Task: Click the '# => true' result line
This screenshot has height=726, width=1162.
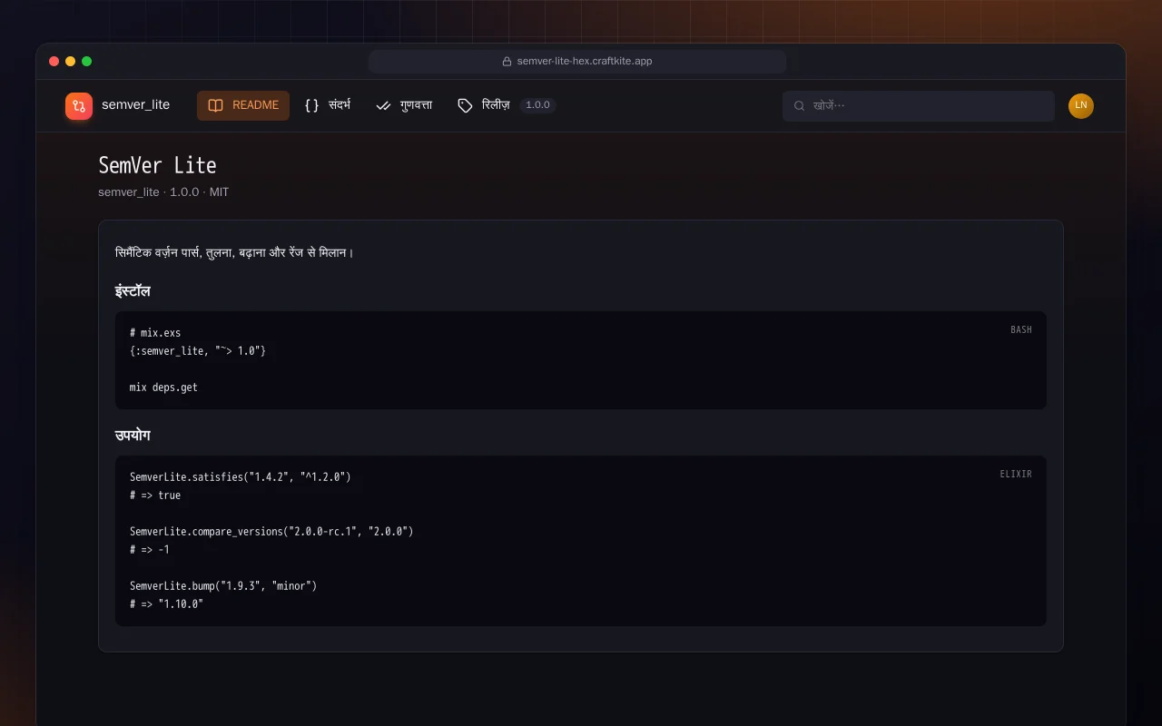Action: (155, 495)
